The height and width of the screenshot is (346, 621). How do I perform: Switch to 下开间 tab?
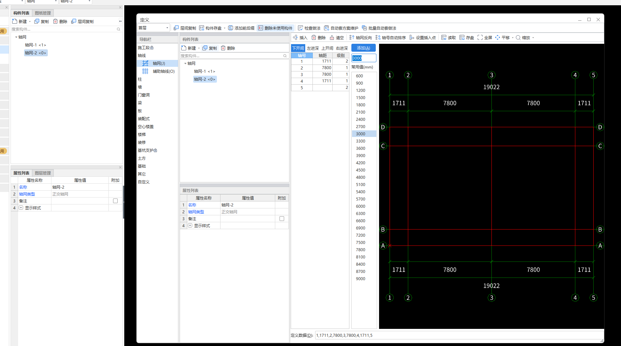[298, 48]
